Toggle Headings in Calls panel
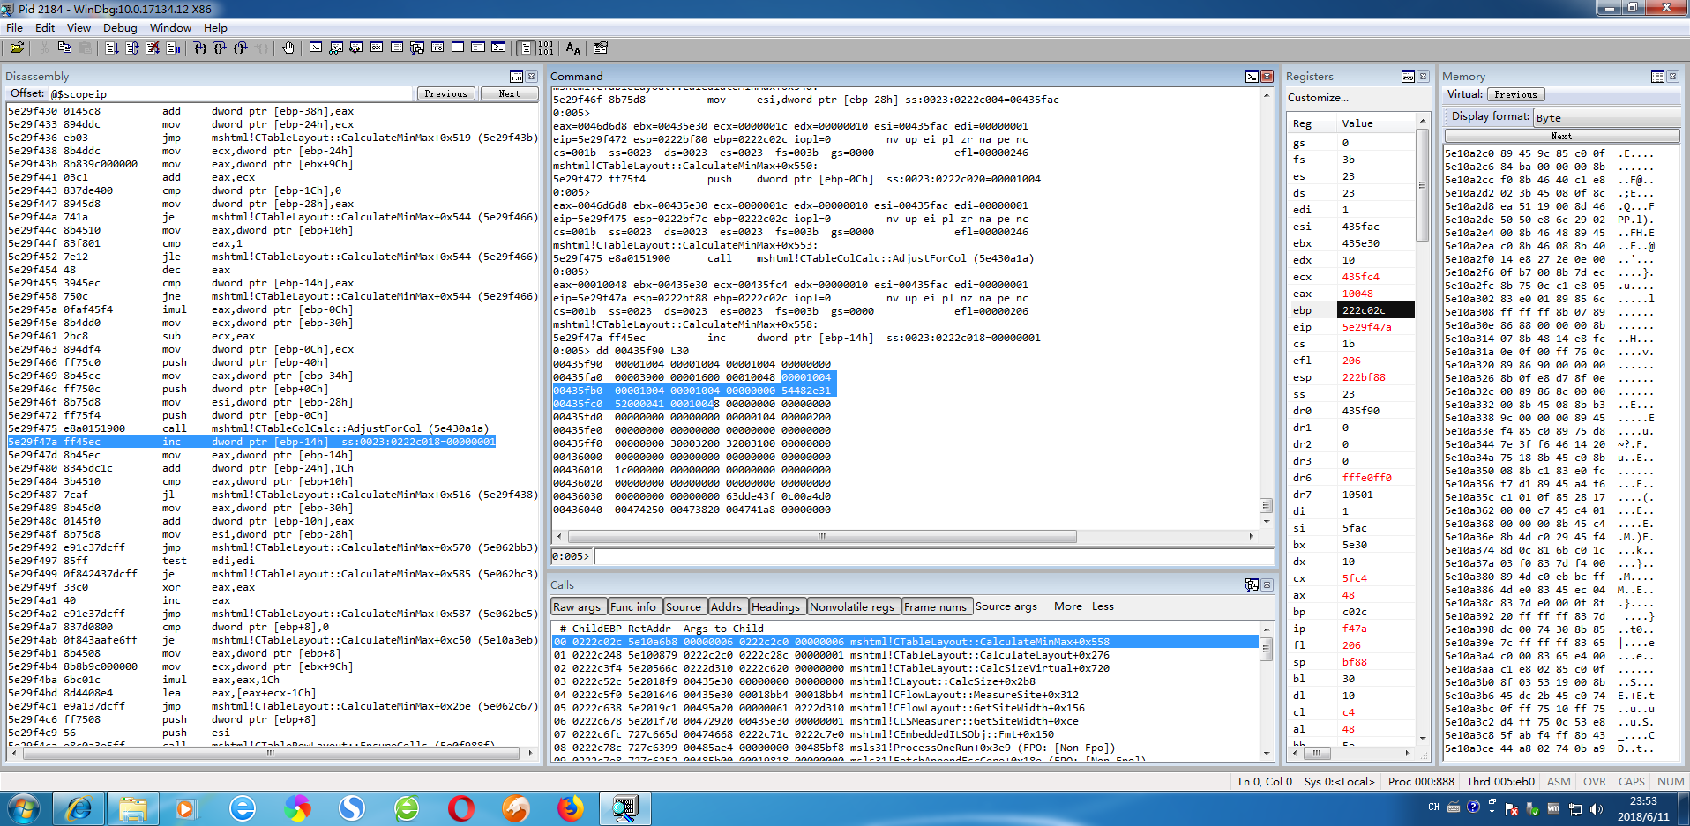Screen dimensions: 1690x826 (776, 606)
